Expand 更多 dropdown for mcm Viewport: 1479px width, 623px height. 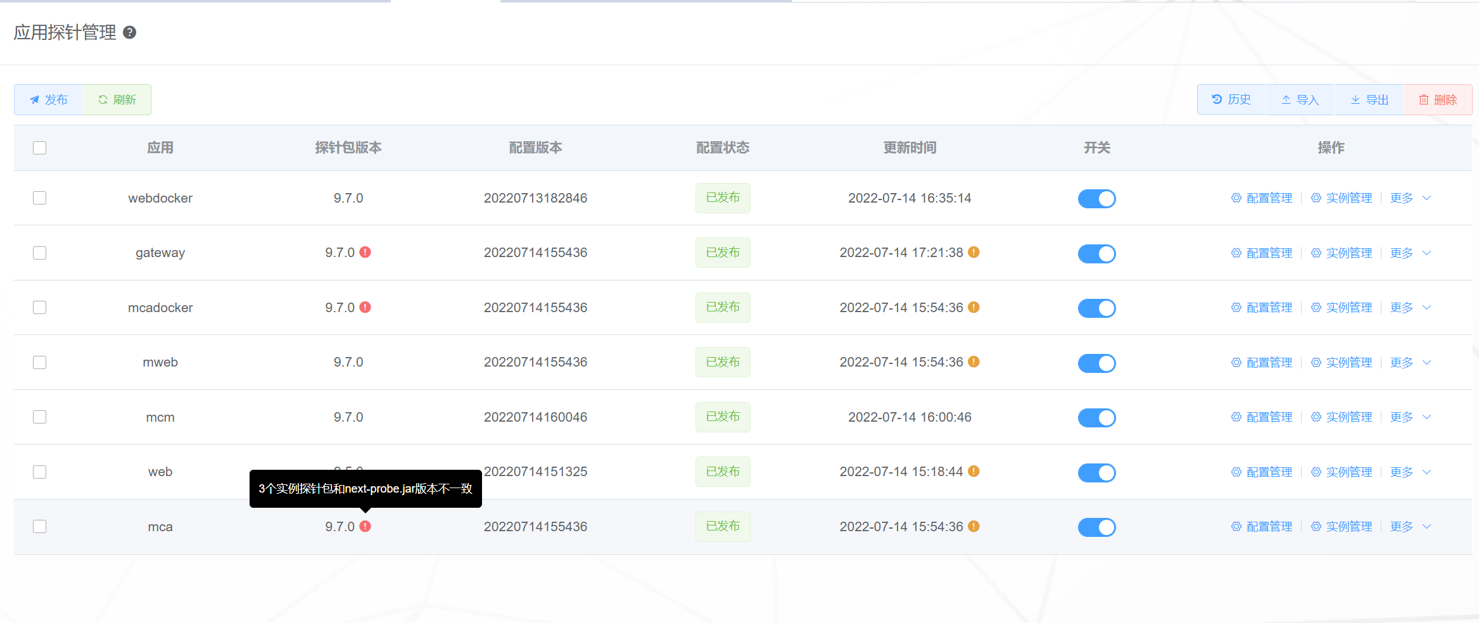[x=1411, y=417]
